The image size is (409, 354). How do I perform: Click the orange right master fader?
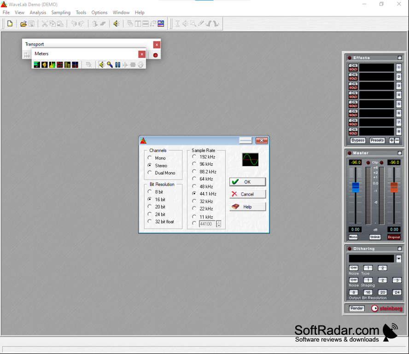click(x=394, y=187)
